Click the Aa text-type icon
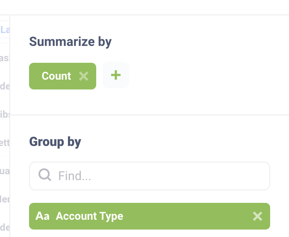Image resolution: width=289 pixels, height=237 pixels. click(42, 216)
